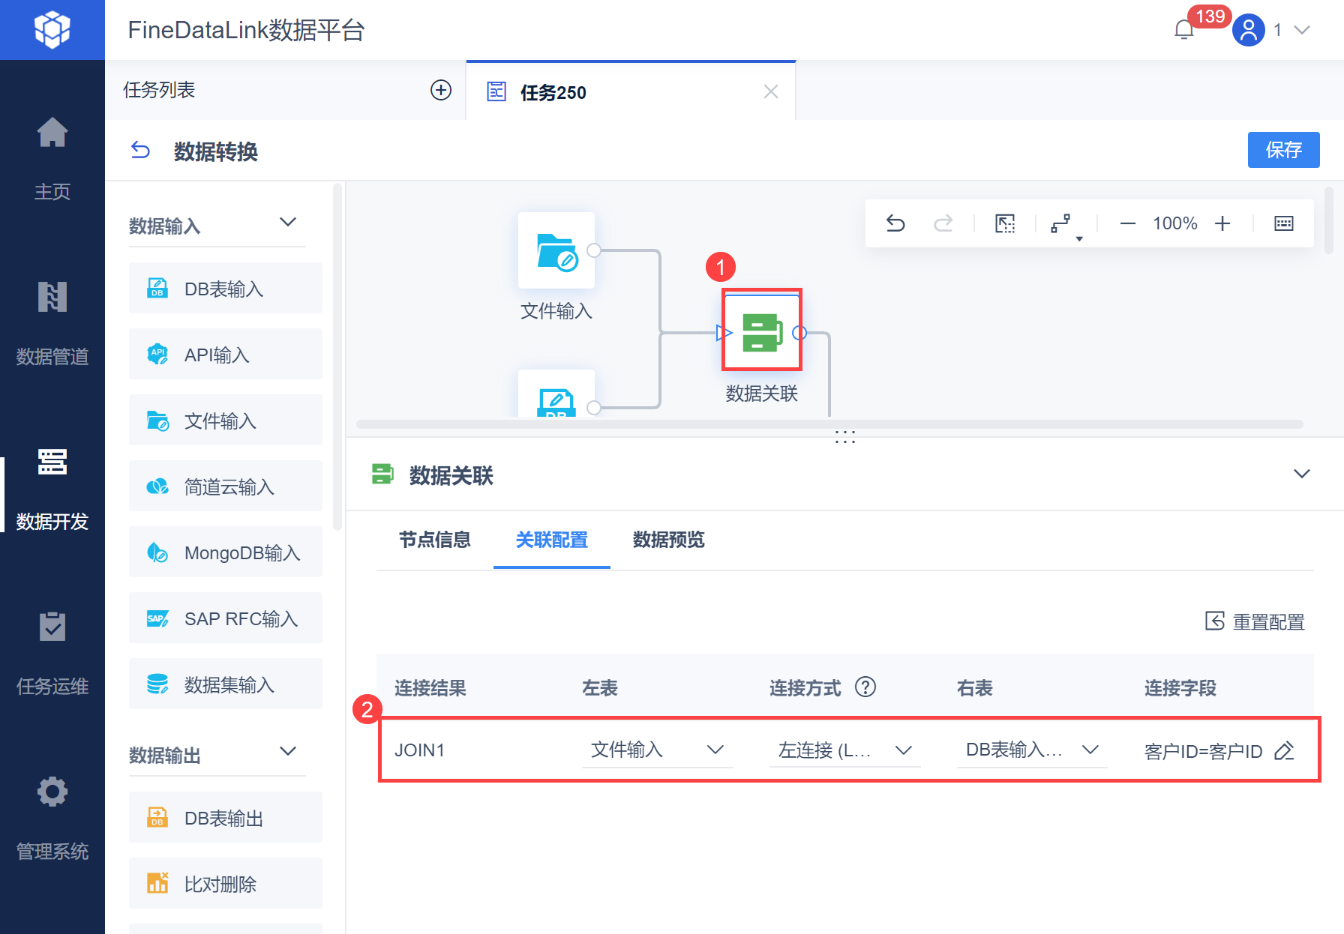Collapse the 数据关联 configuration panel

(1302, 474)
